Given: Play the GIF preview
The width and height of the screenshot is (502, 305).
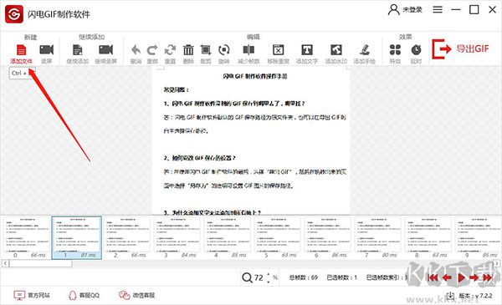Looking at the screenshot, I should coord(461,277).
